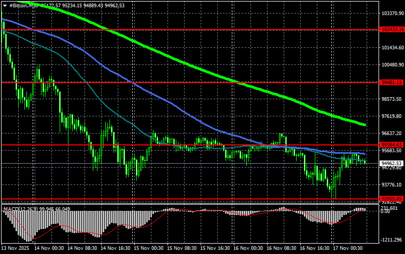Screen dimensions: 405x254
Task: Click the dropdown triangle beside #Bitcoin title
Action: pos(5,5)
